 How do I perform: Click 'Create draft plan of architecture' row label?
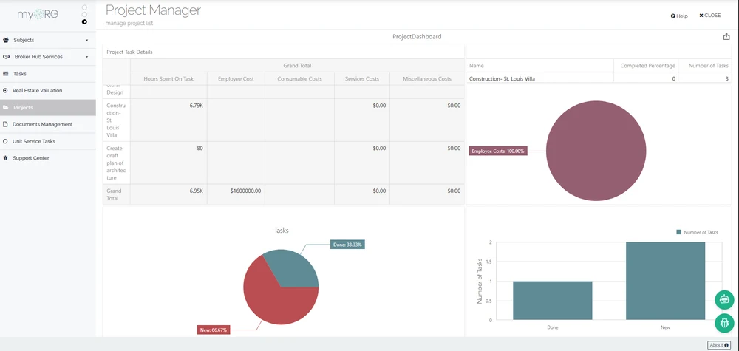tap(116, 163)
